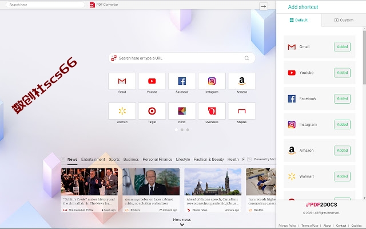Image resolution: width=366 pixels, height=229 pixels.
Task: Show more news categories with right arrow
Action: click(249, 159)
